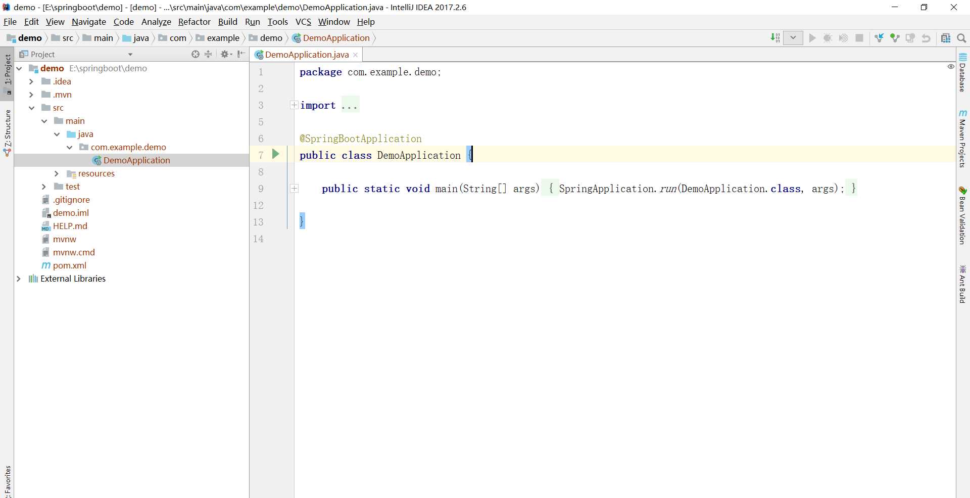
Task: Expand folded import statements on line 3
Action: (294, 105)
